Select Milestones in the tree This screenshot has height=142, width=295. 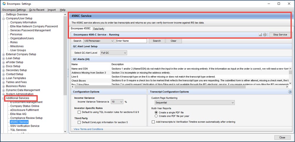click(x=17, y=46)
